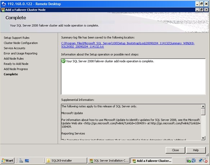Click the Reporting Services heading text
210x165 pixels.
(73, 133)
